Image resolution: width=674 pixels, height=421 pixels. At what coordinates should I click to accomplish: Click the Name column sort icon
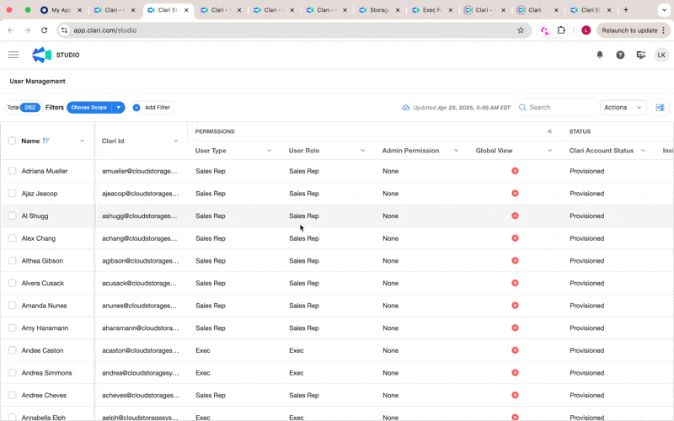[46, 141]
